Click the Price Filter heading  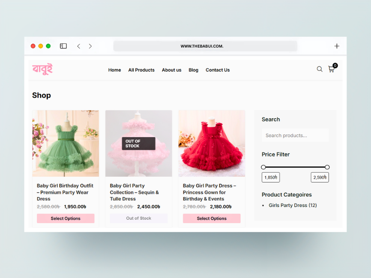pyautogui.click(x=275, y=154)
